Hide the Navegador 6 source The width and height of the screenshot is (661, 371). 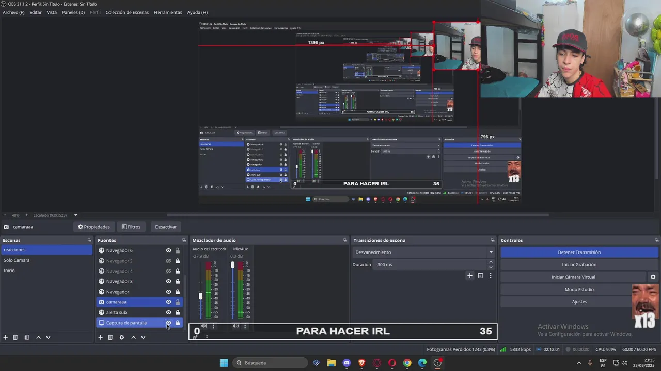point(168,250)
